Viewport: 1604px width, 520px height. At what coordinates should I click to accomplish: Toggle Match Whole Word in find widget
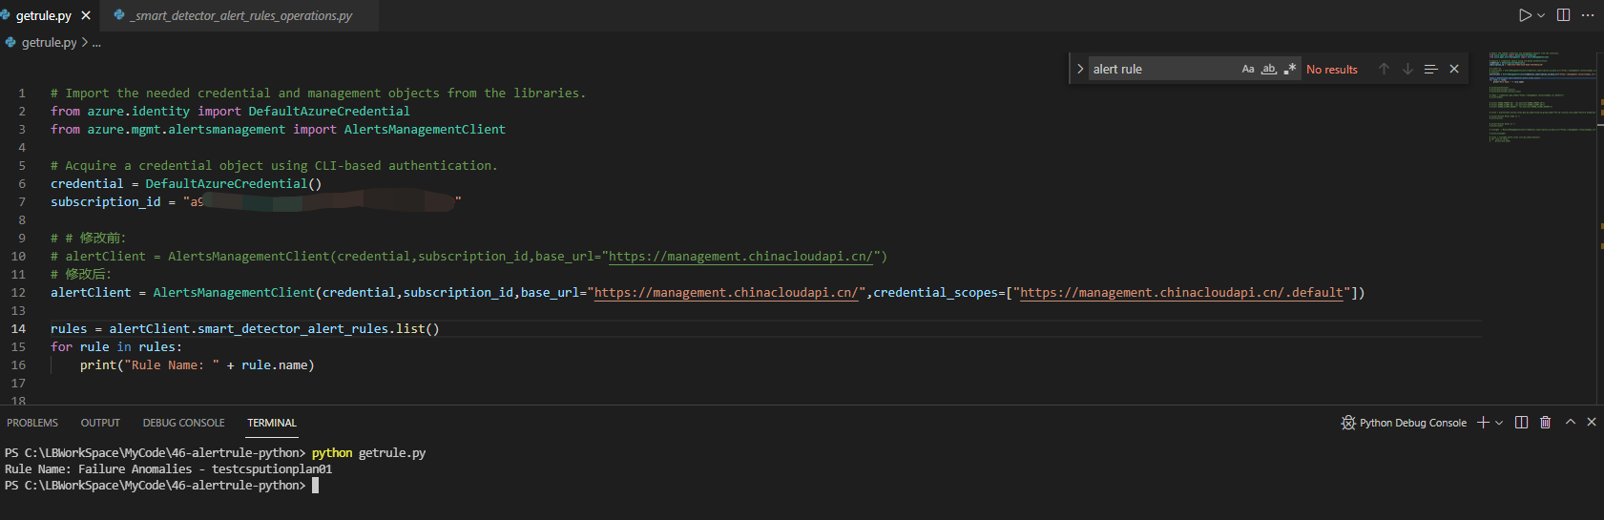coord(1269,69)
